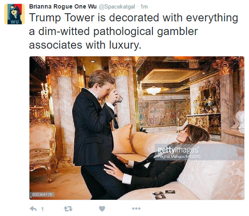
Task: Click the WU text on the avatar
Action: (x=15, y=22)
